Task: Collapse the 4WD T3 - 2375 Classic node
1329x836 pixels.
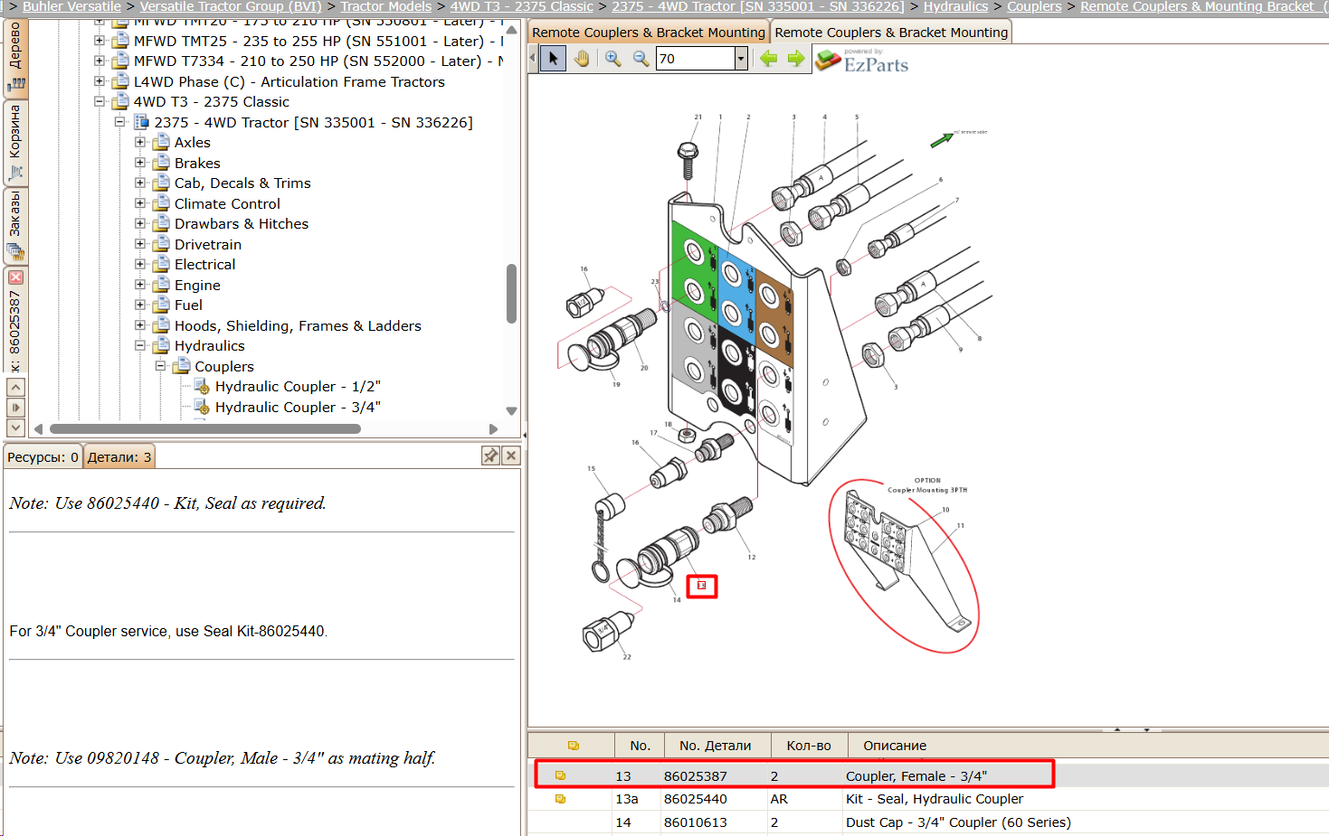Action: 100,101
